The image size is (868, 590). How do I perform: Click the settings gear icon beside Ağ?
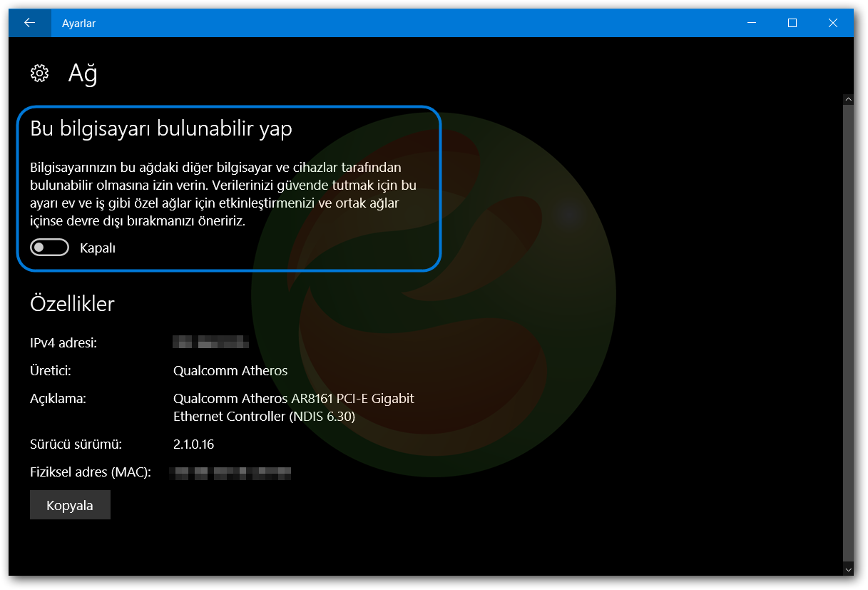click(39, 73)
